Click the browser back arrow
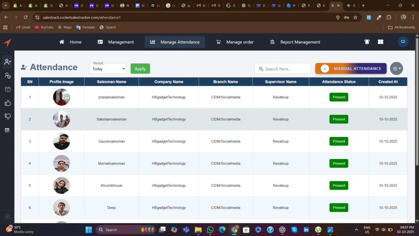Screen dimensions: 419x236 (6, 17)
